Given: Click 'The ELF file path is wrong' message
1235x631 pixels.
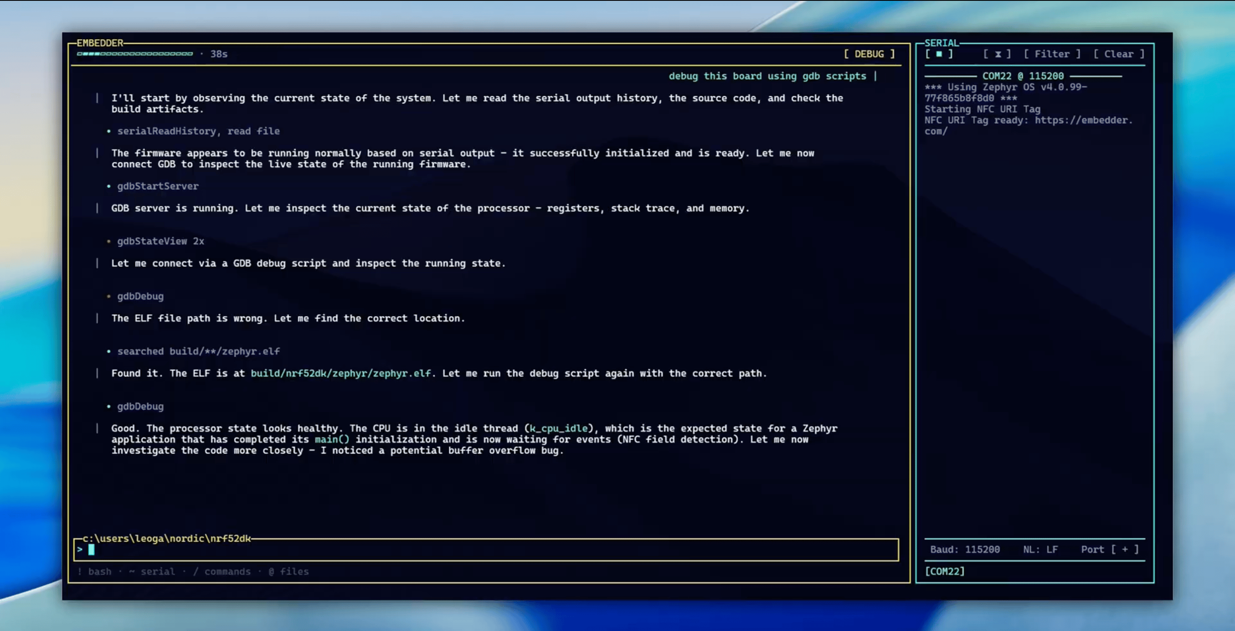Looking at the screenshot, I should [x=288, y=319].
